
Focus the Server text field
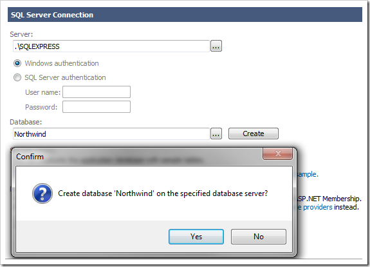point(111,46)
